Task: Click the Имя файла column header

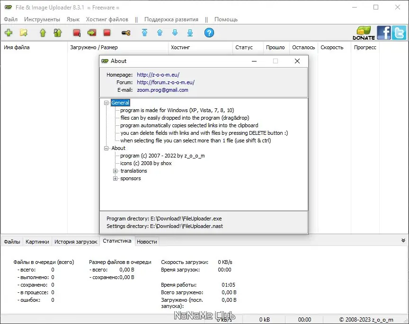Action: 34,47
